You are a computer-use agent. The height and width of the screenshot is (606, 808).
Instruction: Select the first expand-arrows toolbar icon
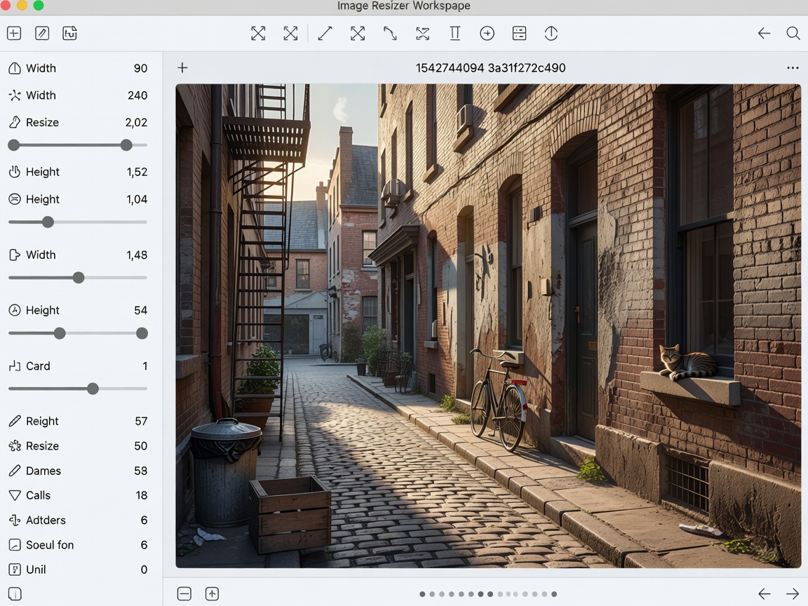258,34
